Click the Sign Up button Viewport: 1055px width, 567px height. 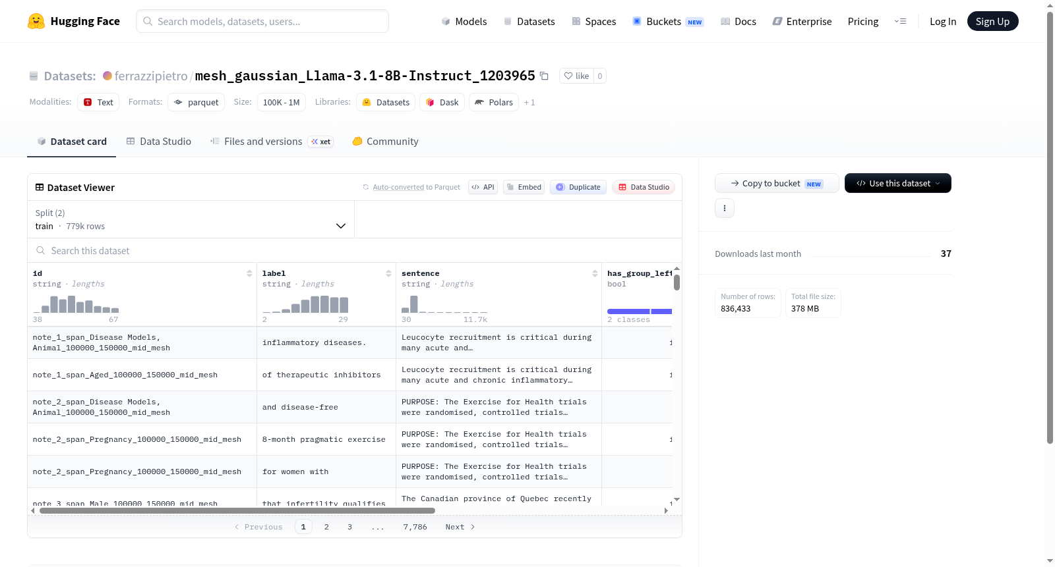coord(992,21)
